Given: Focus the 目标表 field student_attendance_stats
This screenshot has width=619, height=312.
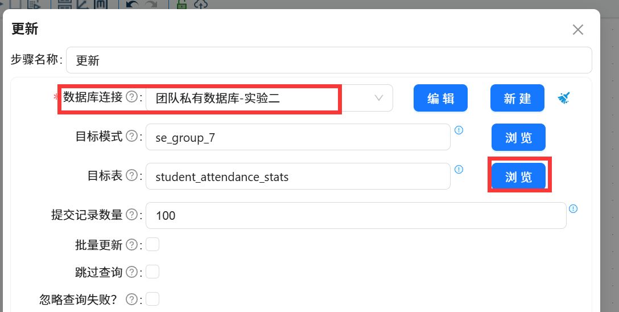Looking at the screenshot, I should tap(298, 176).
